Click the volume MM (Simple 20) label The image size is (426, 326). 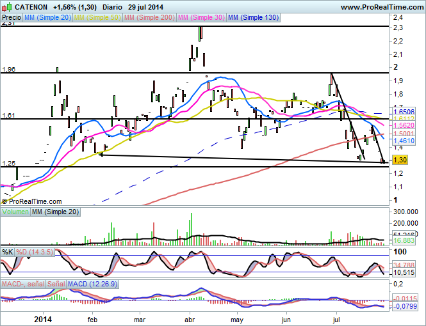tap(56, 212)
